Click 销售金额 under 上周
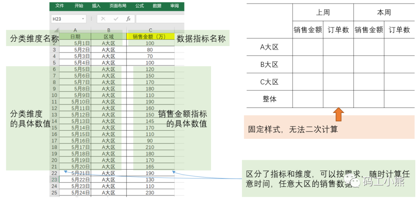Screen dimensions: 418x200 (308, 29)
